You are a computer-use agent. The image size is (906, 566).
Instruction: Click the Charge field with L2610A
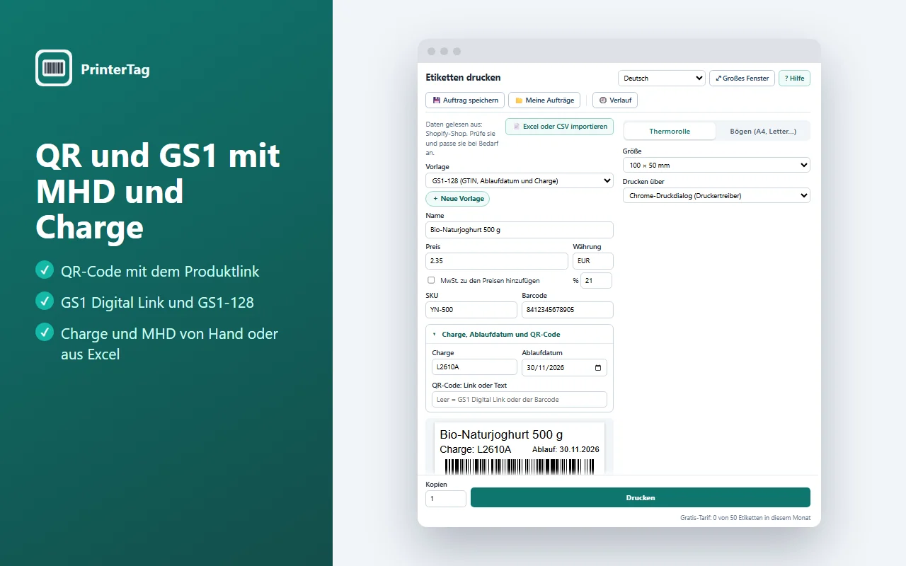click(474, 367)
